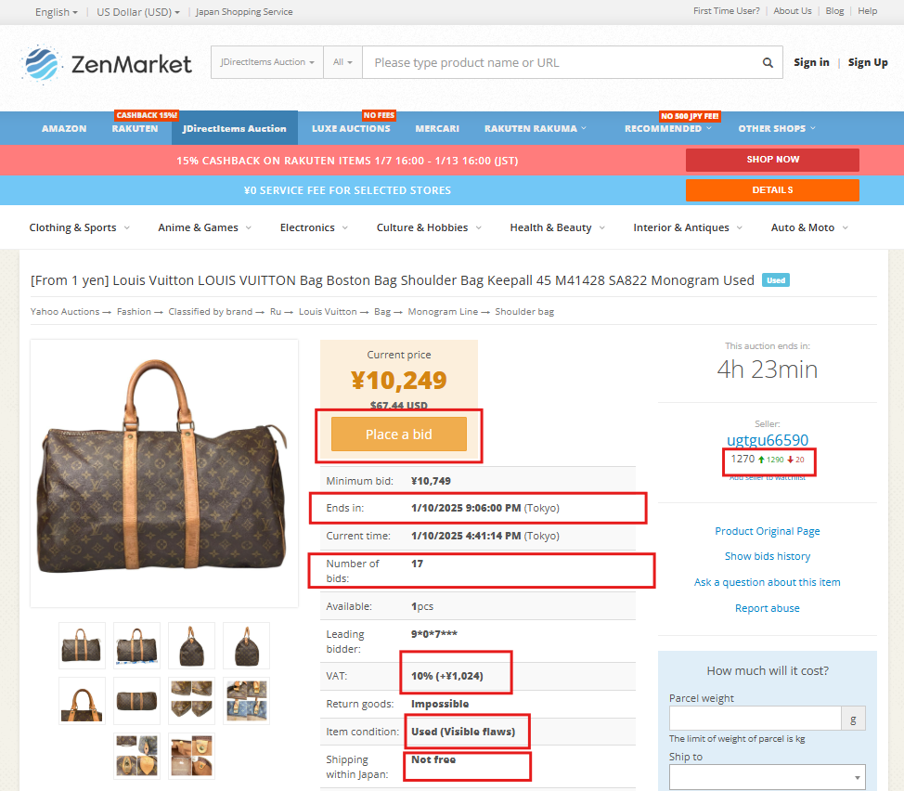The image size is (904, 791).
Task: Open the All categories search dropdown
Action: point(342,62)
